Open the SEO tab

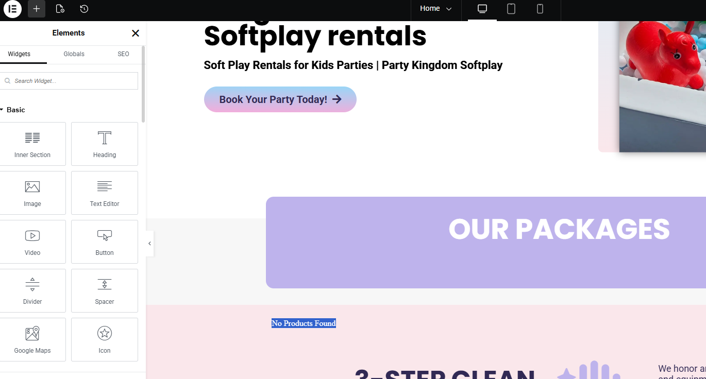click(123, 54)
